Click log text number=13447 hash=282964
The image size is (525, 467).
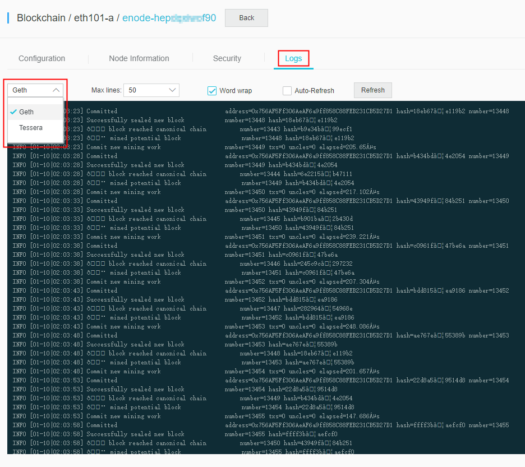pos(296,308)
